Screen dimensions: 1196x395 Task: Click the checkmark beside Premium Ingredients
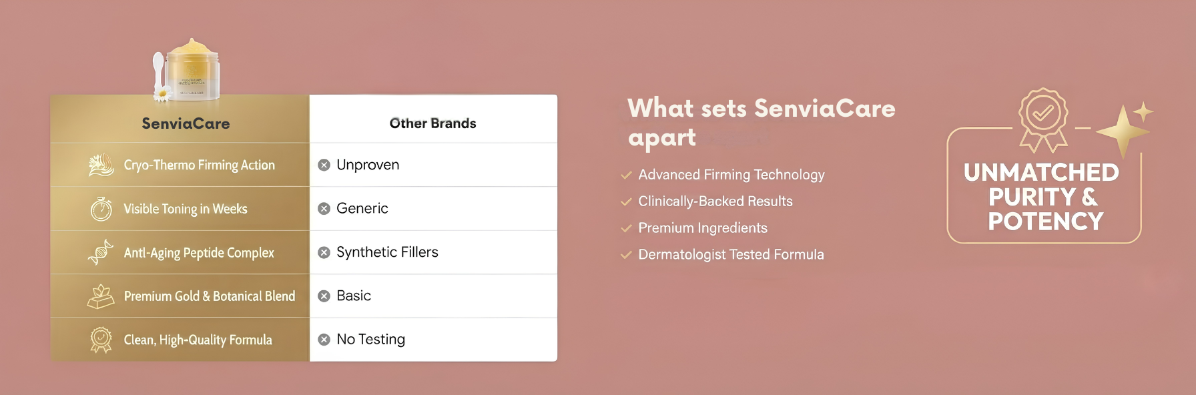point(626,228)
